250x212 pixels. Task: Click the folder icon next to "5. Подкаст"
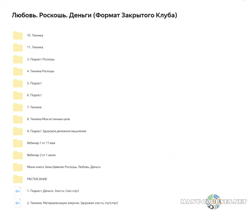tap(17, 83)
